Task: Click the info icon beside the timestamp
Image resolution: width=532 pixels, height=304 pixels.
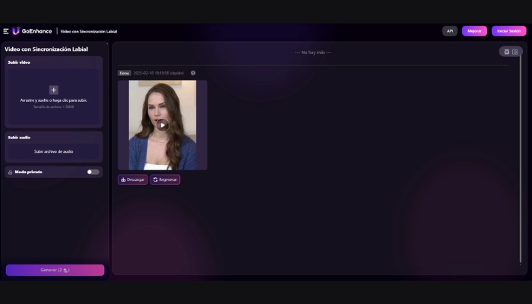Action: pyautogui.click(x=193, y=73)
